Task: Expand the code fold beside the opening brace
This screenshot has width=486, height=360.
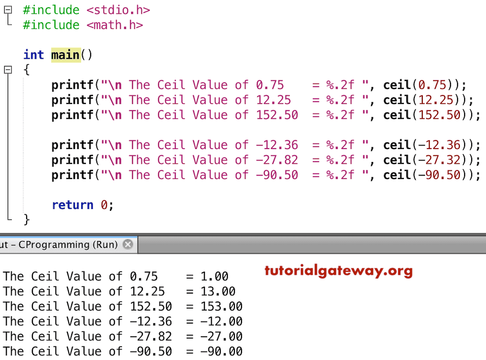Action: click(x=8, y=70)
